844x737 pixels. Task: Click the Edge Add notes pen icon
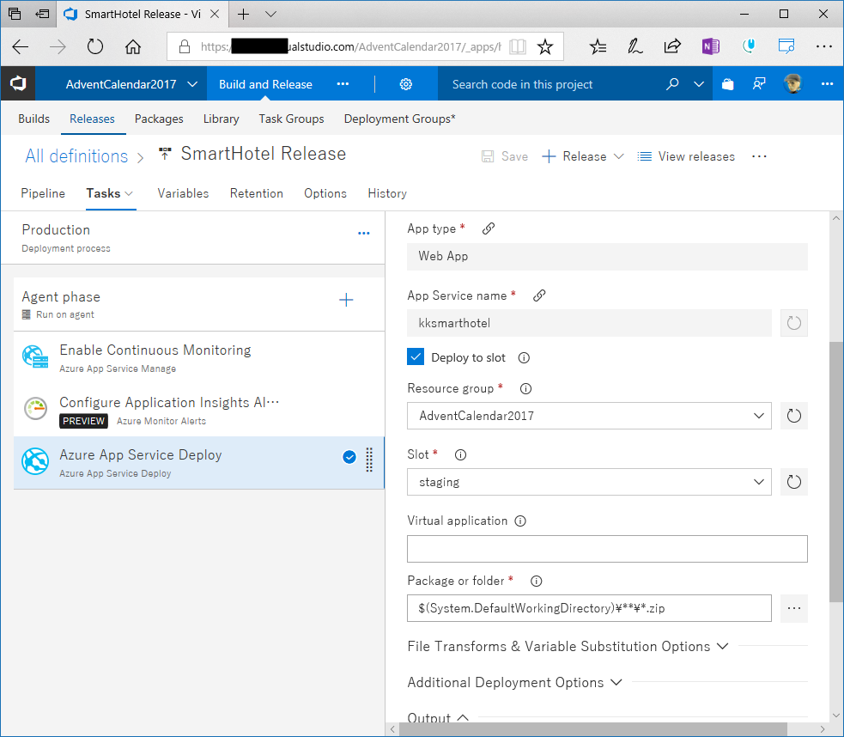coord(635,47)
